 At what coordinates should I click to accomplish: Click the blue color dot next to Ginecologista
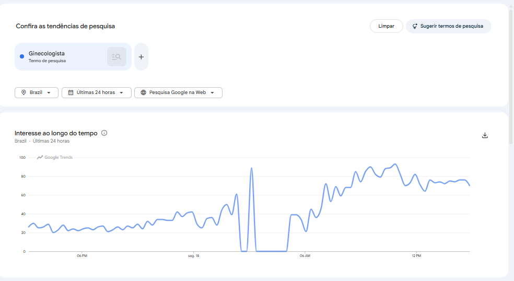click(x=22, y=56)
